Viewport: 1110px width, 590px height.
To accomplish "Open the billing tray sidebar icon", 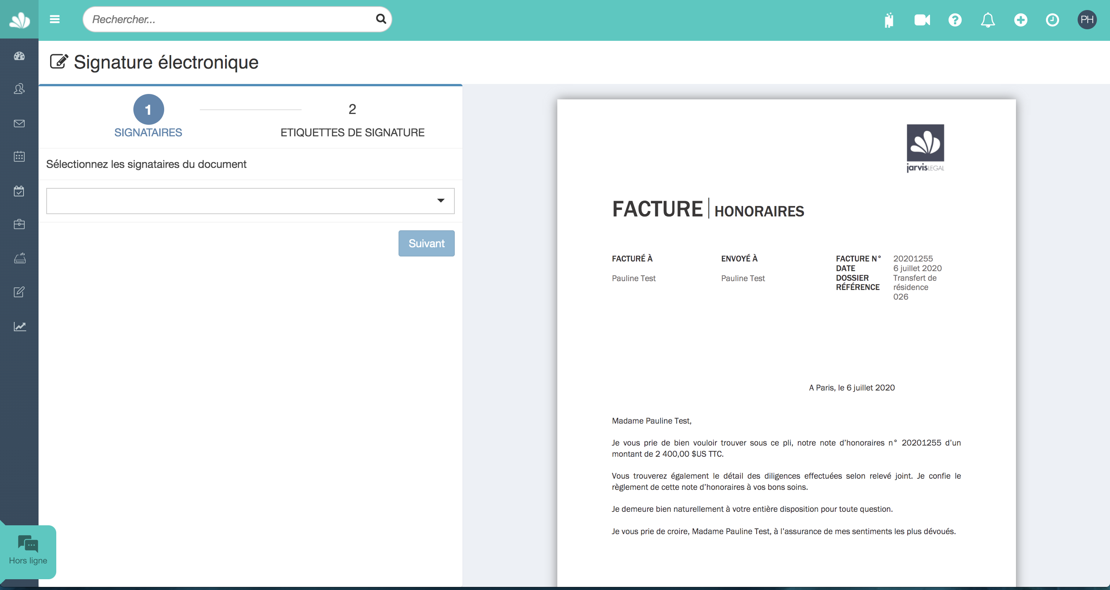I will pos(20,258).
